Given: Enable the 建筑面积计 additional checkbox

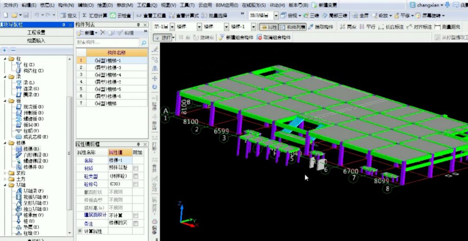Looking at the screenshot, I should click(136, 215).
